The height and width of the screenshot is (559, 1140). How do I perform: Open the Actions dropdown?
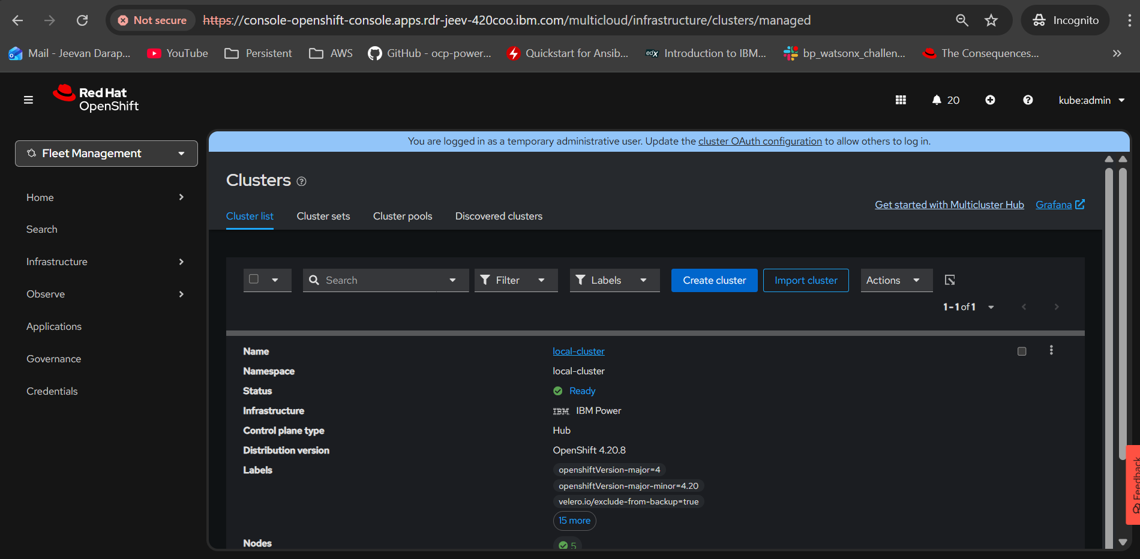(896, 280)
